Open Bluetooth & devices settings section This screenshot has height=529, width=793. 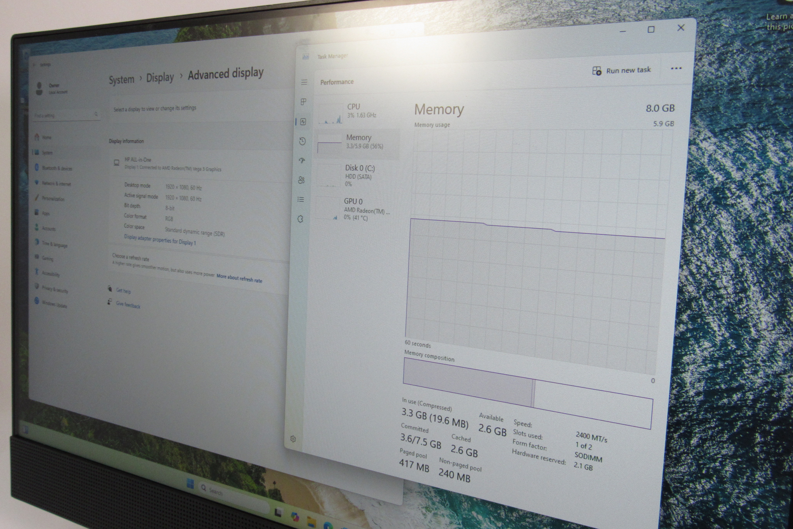click(x=57, y=168)
